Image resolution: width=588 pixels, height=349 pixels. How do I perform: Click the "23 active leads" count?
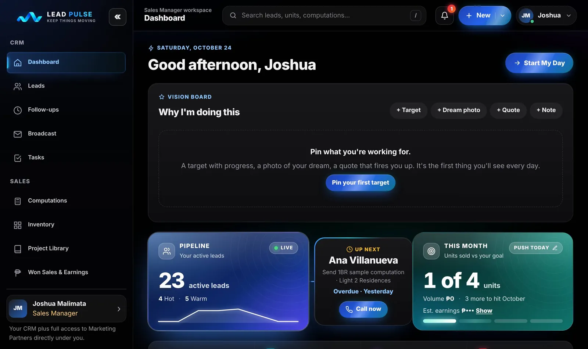click(x=194, y=281)
